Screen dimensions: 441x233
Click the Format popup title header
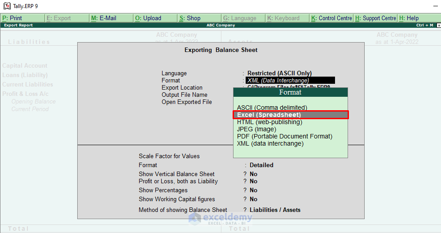pyautogui.click(x=291, y=92)
